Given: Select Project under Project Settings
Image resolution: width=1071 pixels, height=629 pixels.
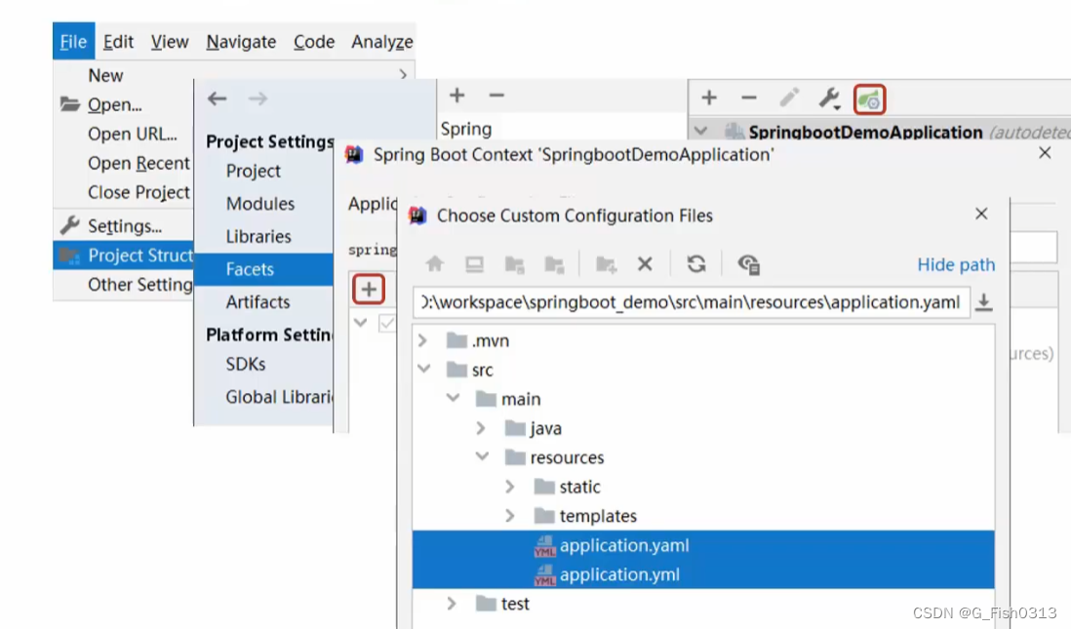Looking at the screenshot, I should click(x=254, y=171).
